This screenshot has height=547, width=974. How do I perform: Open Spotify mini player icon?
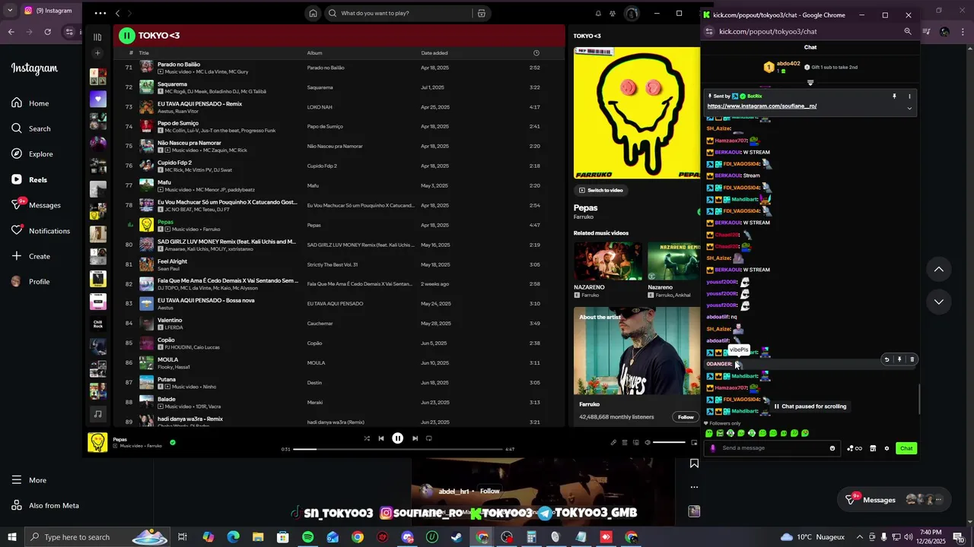point(694,442)
